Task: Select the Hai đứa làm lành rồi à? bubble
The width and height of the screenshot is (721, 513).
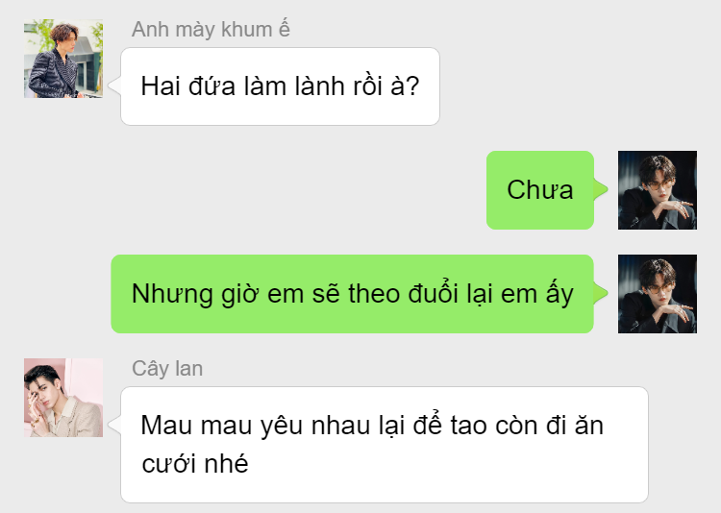Action: click(x=280, y=86)
